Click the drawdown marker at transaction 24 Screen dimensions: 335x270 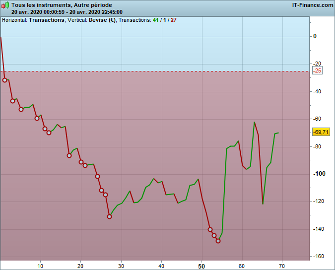point(97,176)
